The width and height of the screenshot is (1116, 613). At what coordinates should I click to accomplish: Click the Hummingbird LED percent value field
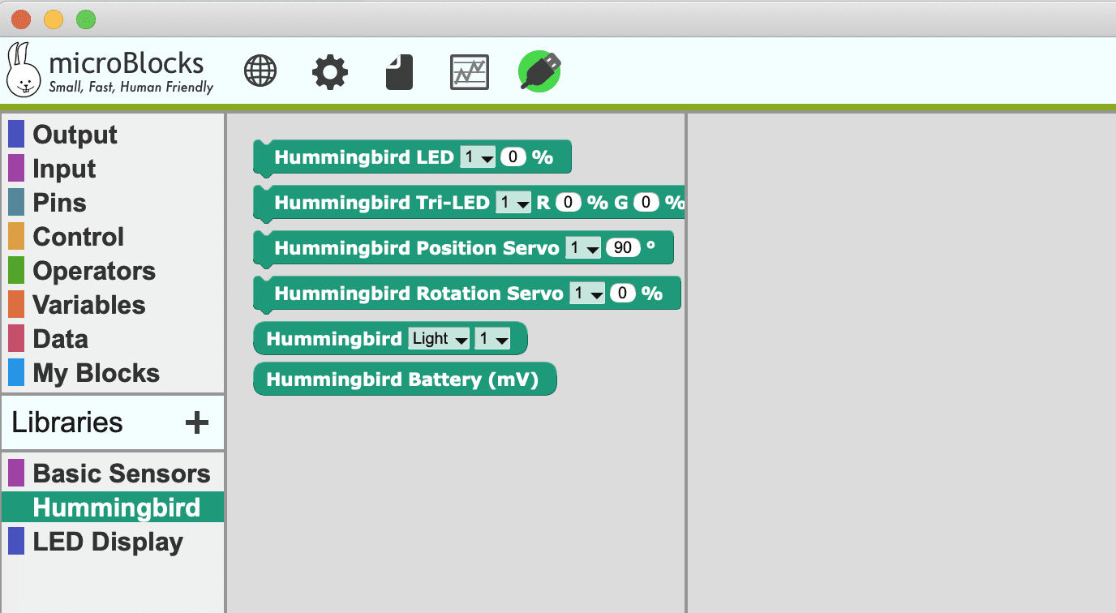point(513,157)
